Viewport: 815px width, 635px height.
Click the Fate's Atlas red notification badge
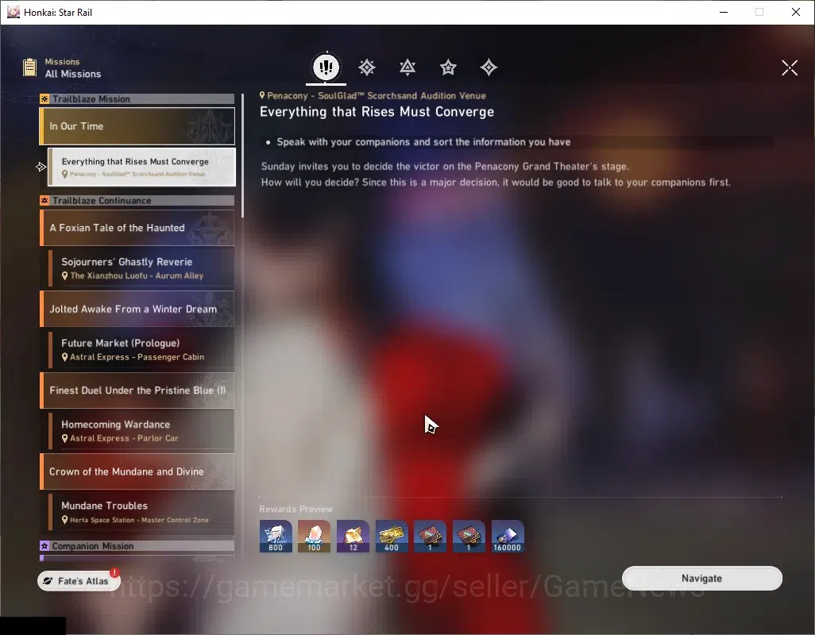click(114, 572)
